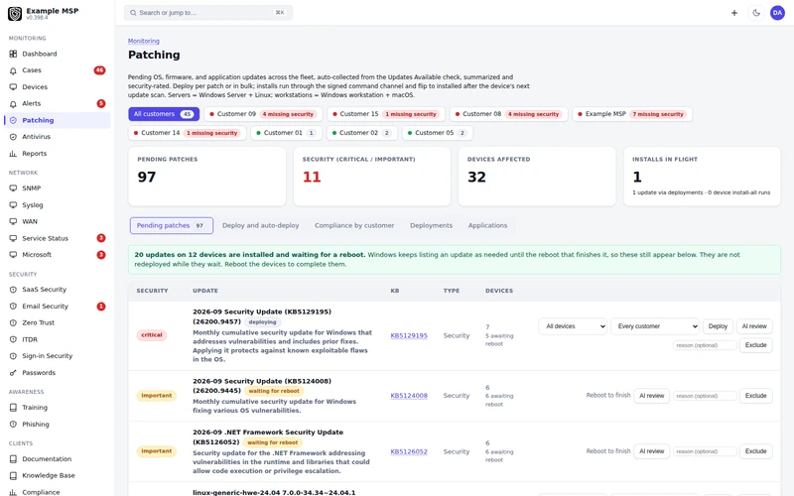The width and height of the screenshot is (794, 496).
Task: Select Patching in the sidebar
Action: (x=57, y=120)
